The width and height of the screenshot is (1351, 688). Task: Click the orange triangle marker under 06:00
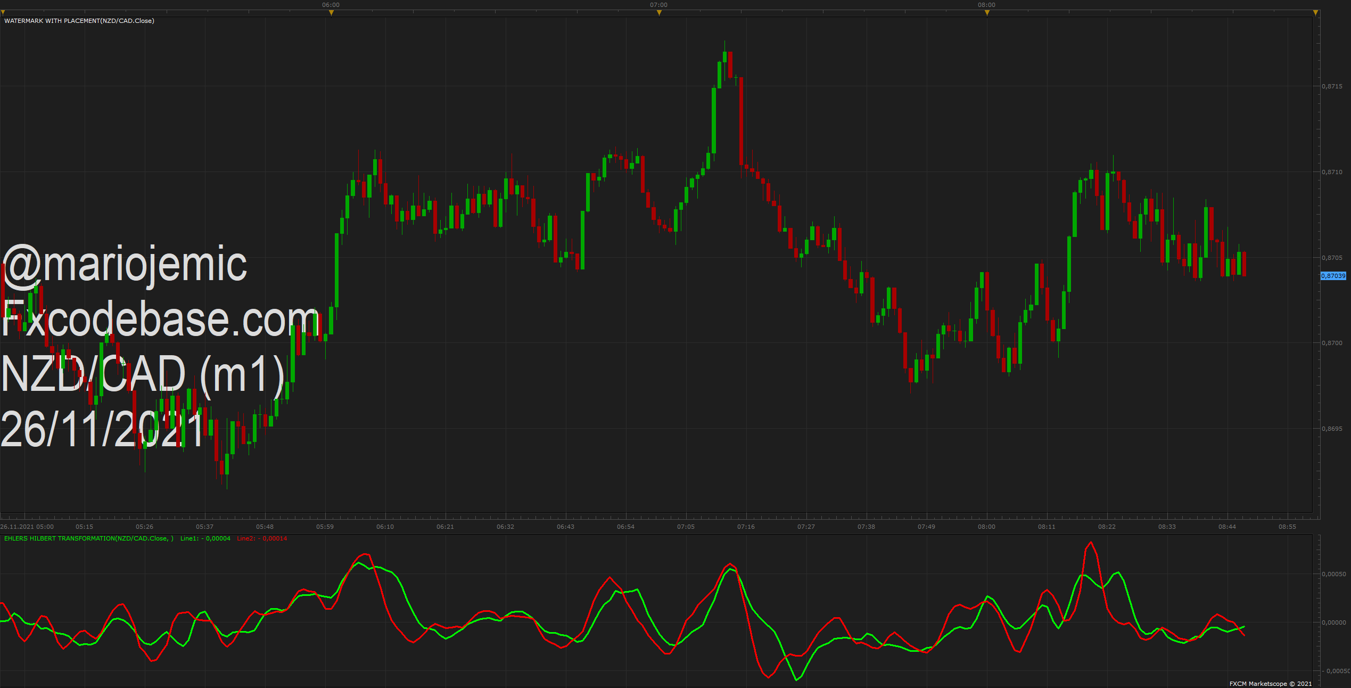pos(331,13)
